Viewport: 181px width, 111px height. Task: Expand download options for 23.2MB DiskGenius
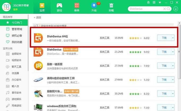173,52
